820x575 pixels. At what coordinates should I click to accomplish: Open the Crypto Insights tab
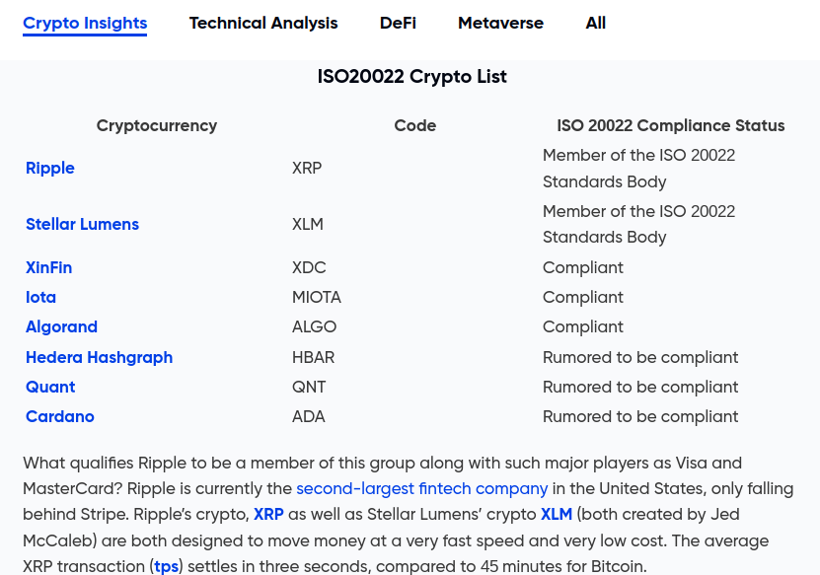[85, 23]
